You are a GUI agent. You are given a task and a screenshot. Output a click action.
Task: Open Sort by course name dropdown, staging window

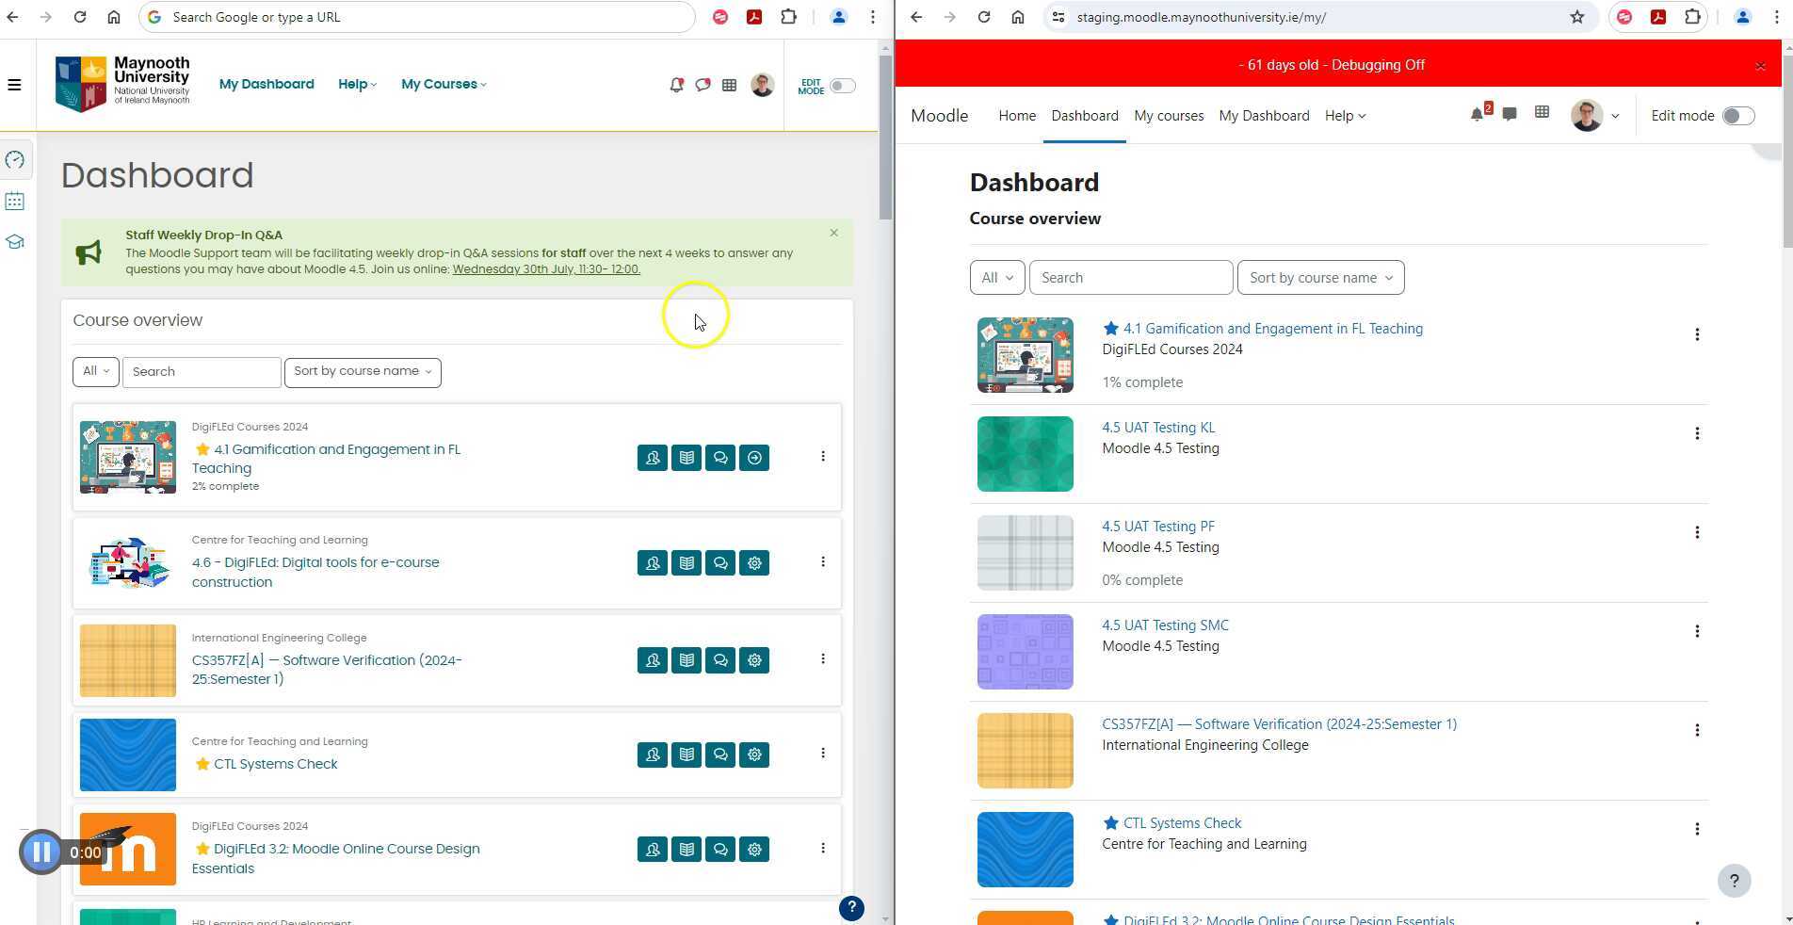click(1320, 278)
